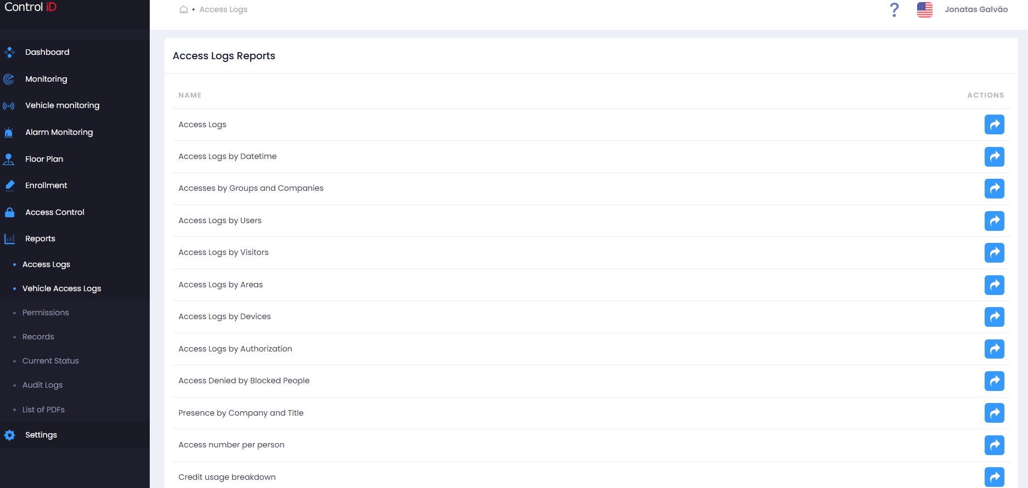
Task: Open the Current Status submenu item
Action: pos(50,361)
